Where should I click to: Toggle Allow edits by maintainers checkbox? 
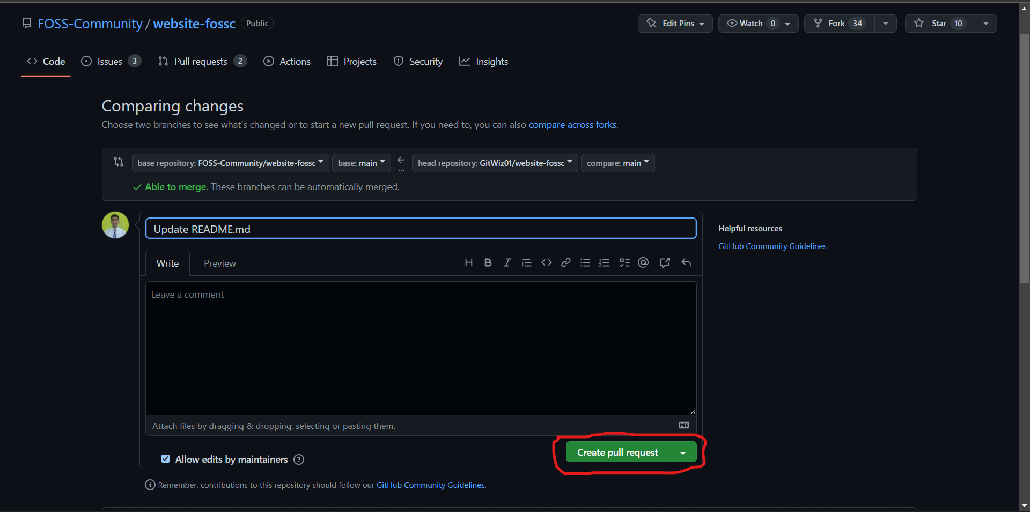point(166,459)
